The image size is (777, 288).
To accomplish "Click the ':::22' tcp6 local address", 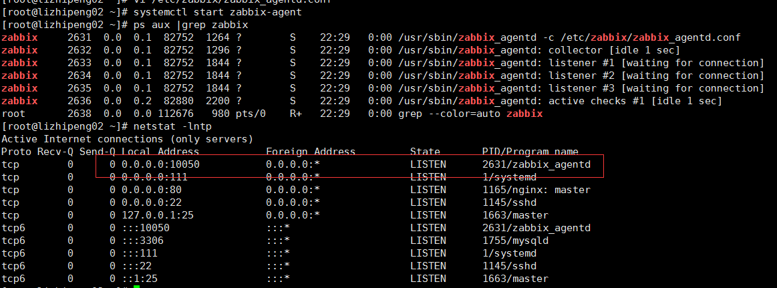I will (137, 266).
